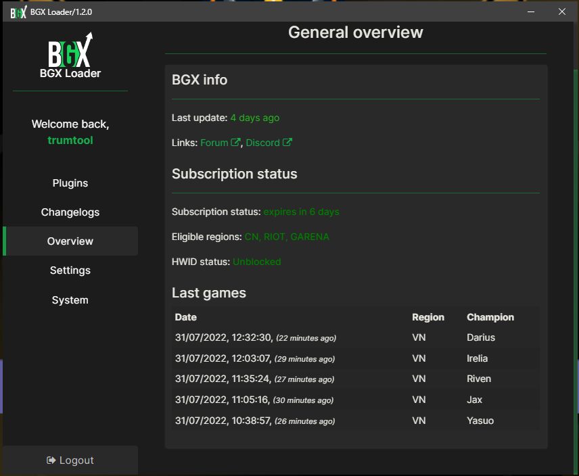Open the Plugins section in sidebar
The image size is (579, 476).
[x=70, y=183]
